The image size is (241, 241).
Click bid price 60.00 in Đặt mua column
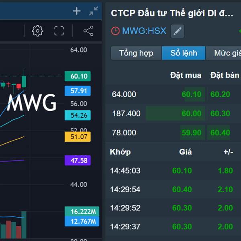191,113
